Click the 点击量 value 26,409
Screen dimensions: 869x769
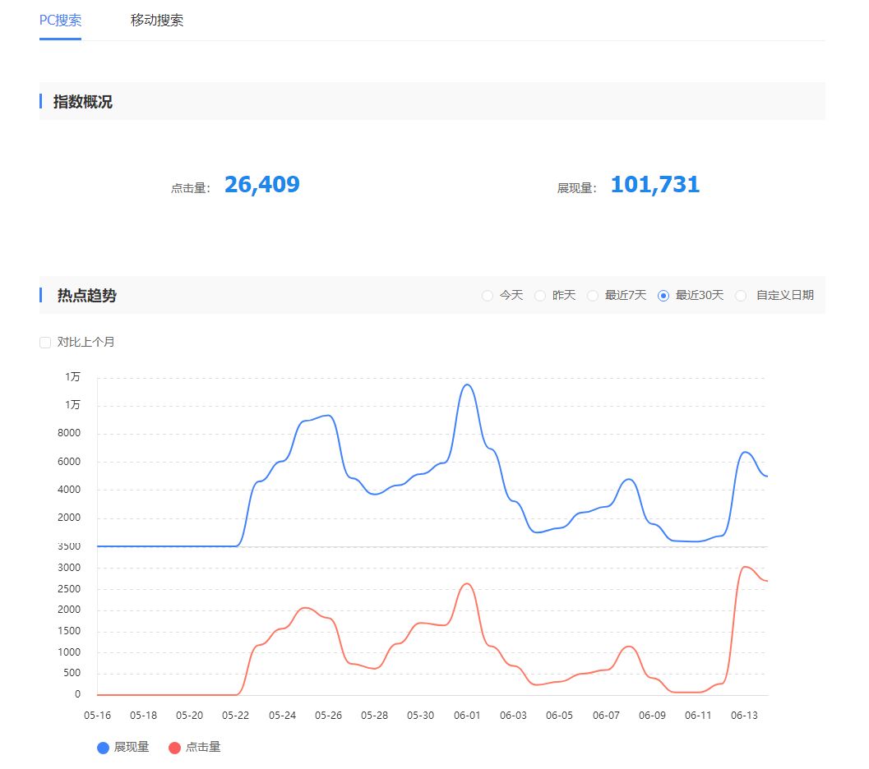261,186
